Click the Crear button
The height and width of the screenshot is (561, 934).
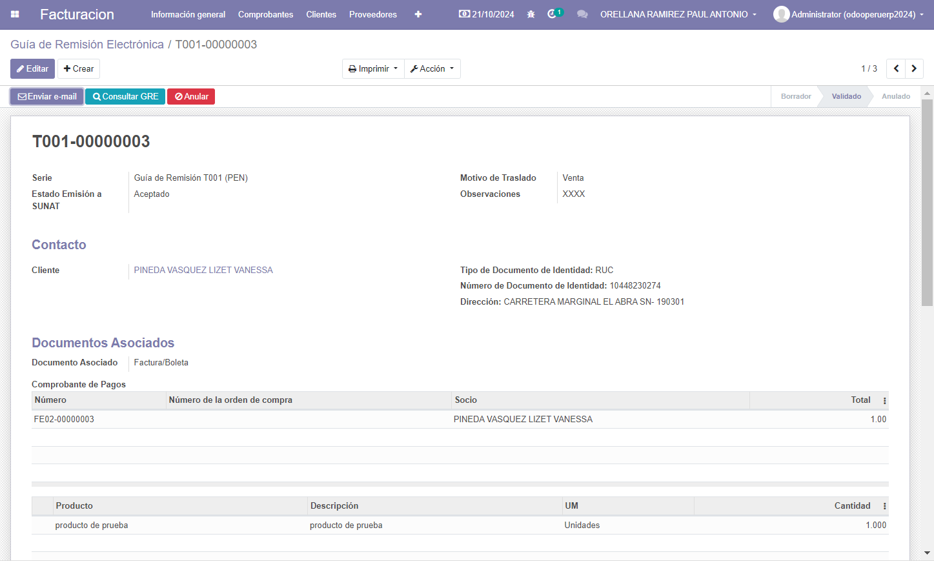(79, 68)
